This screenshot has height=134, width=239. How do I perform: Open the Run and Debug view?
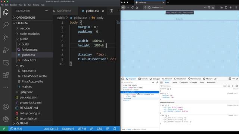(6, 50)
